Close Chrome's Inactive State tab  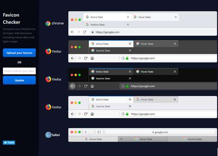(128, 25)
